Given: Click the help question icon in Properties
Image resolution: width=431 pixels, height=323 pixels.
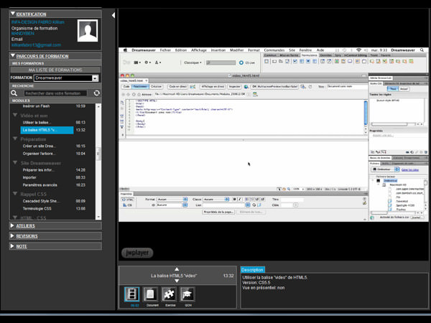Looking at the screenshot, I should (364, 199).
